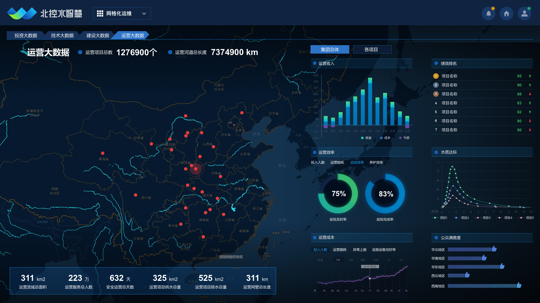Select the 6M time range option
540x303 pixels.
376,260
